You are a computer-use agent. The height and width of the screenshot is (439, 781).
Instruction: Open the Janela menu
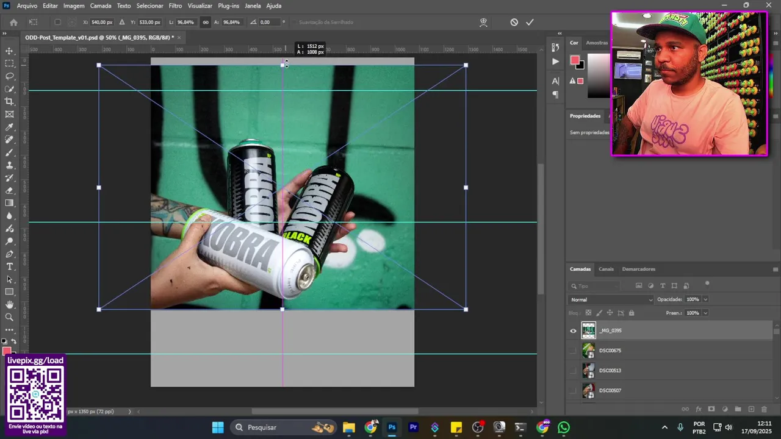click(x=253, y=5)
